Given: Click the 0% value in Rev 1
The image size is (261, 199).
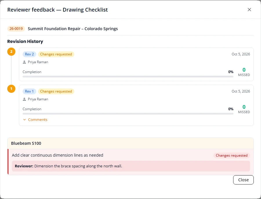Looking at the screenshot, I should coord(231,109).
